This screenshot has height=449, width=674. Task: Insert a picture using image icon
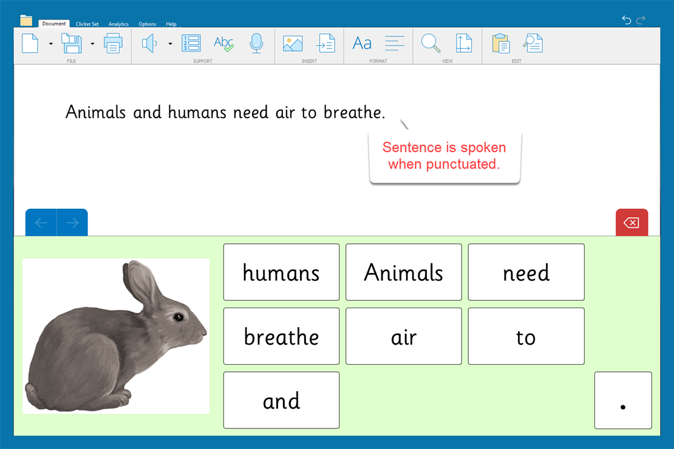click(293, 44)
